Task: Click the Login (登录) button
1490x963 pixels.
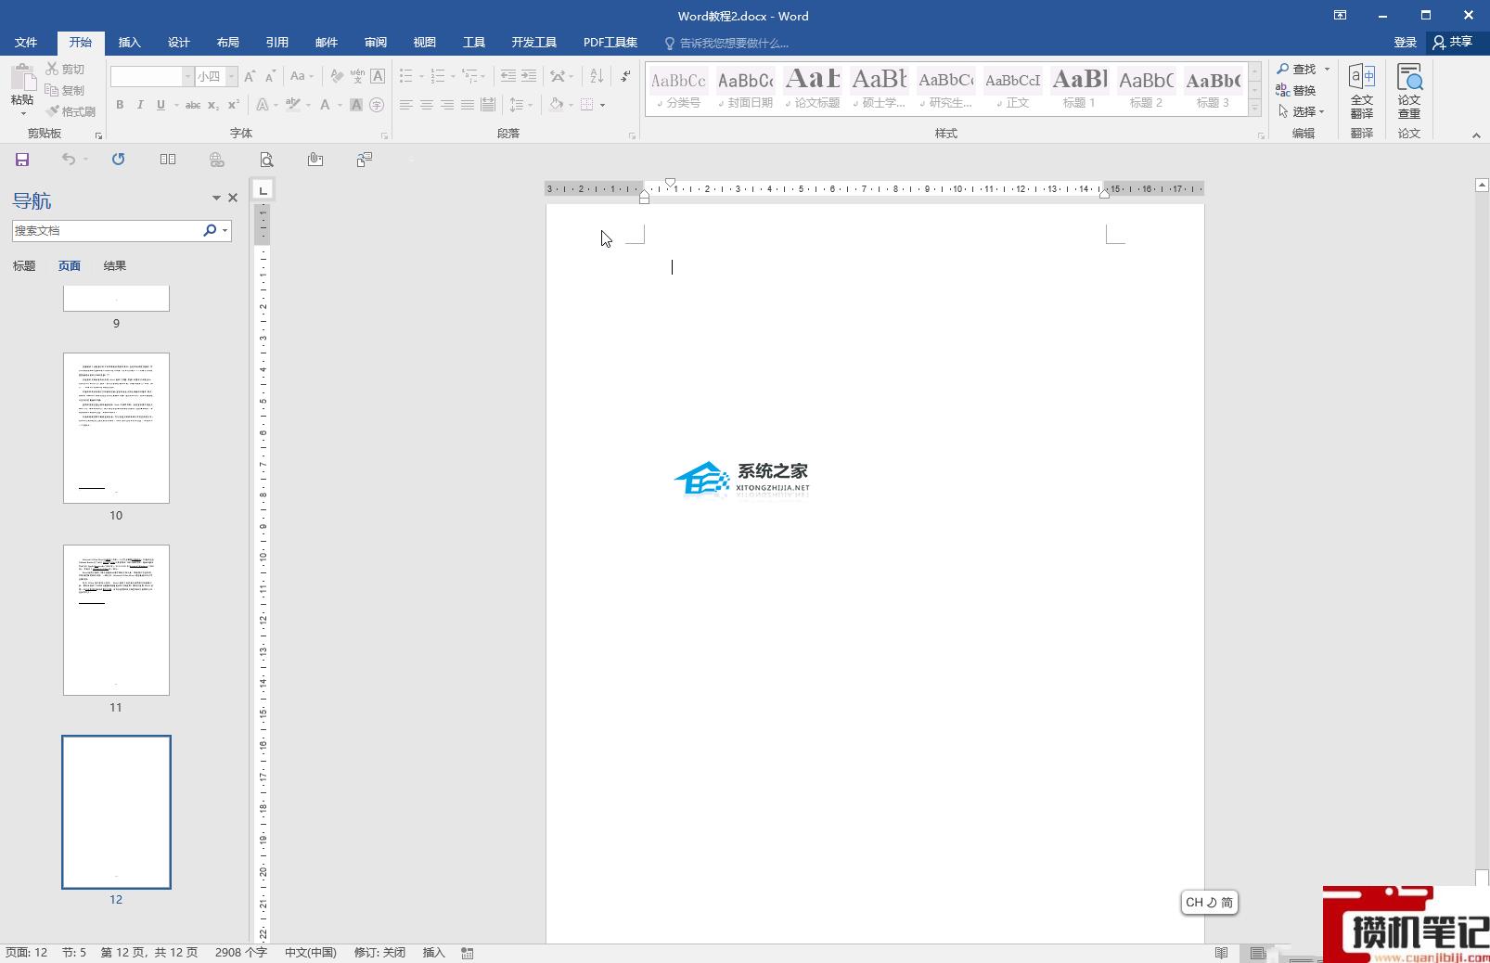Action: pos(1405,43)
